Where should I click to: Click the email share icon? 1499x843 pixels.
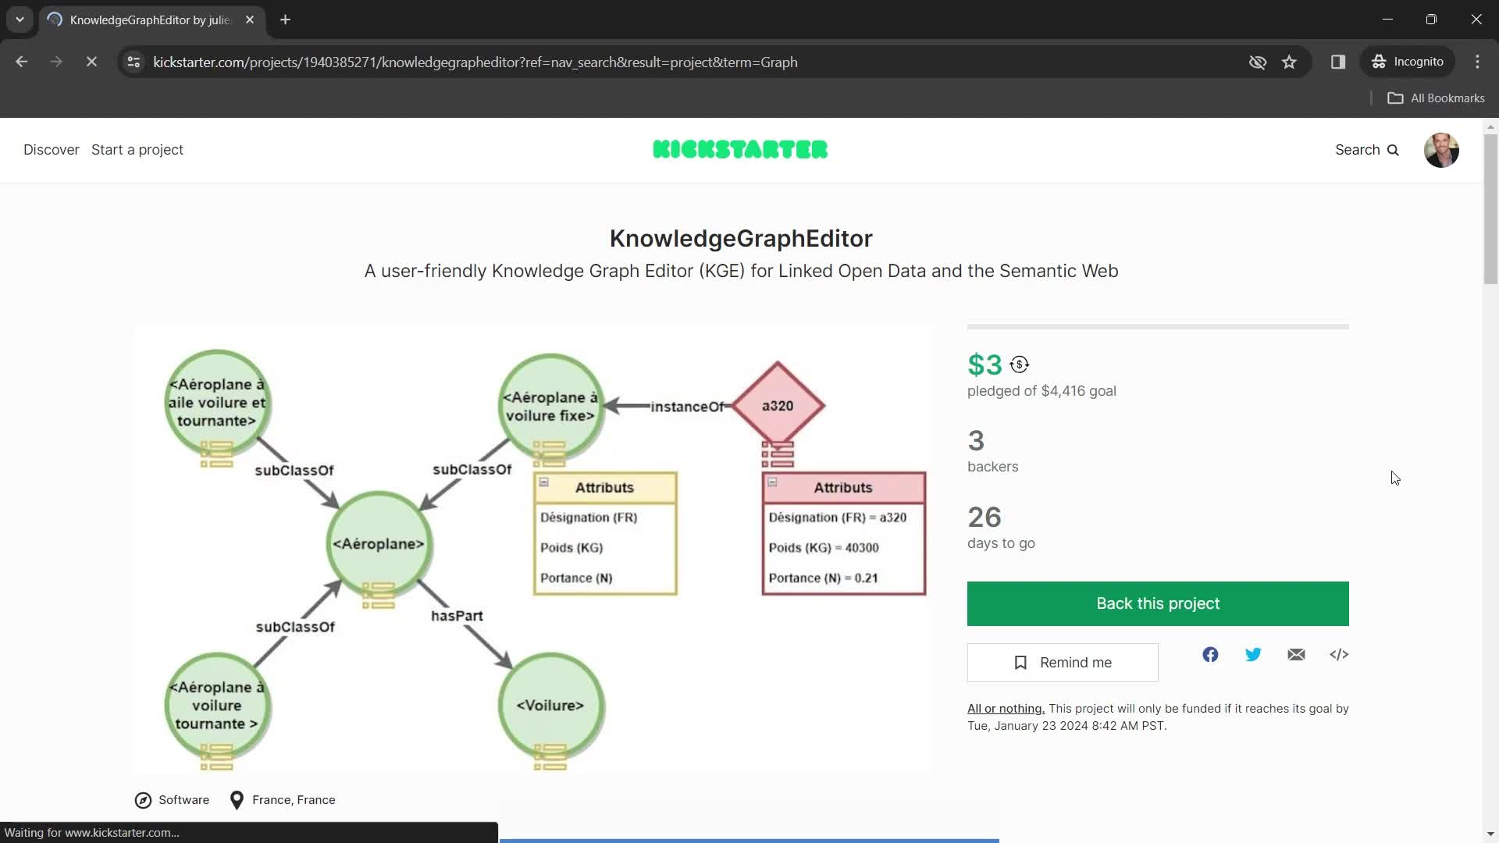tap(1296, 653)
